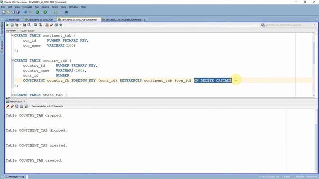Open the Messages - Log panel
319x179 pixels.
pyautogui.click(x=15, y=177)
